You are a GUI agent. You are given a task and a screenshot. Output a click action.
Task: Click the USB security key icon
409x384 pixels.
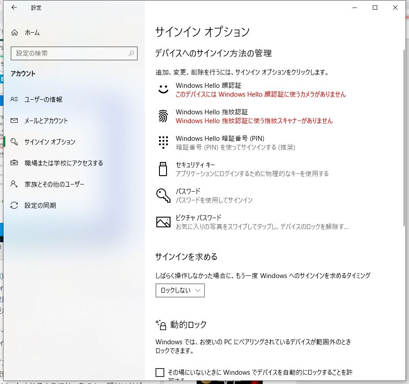coord(163,169)
